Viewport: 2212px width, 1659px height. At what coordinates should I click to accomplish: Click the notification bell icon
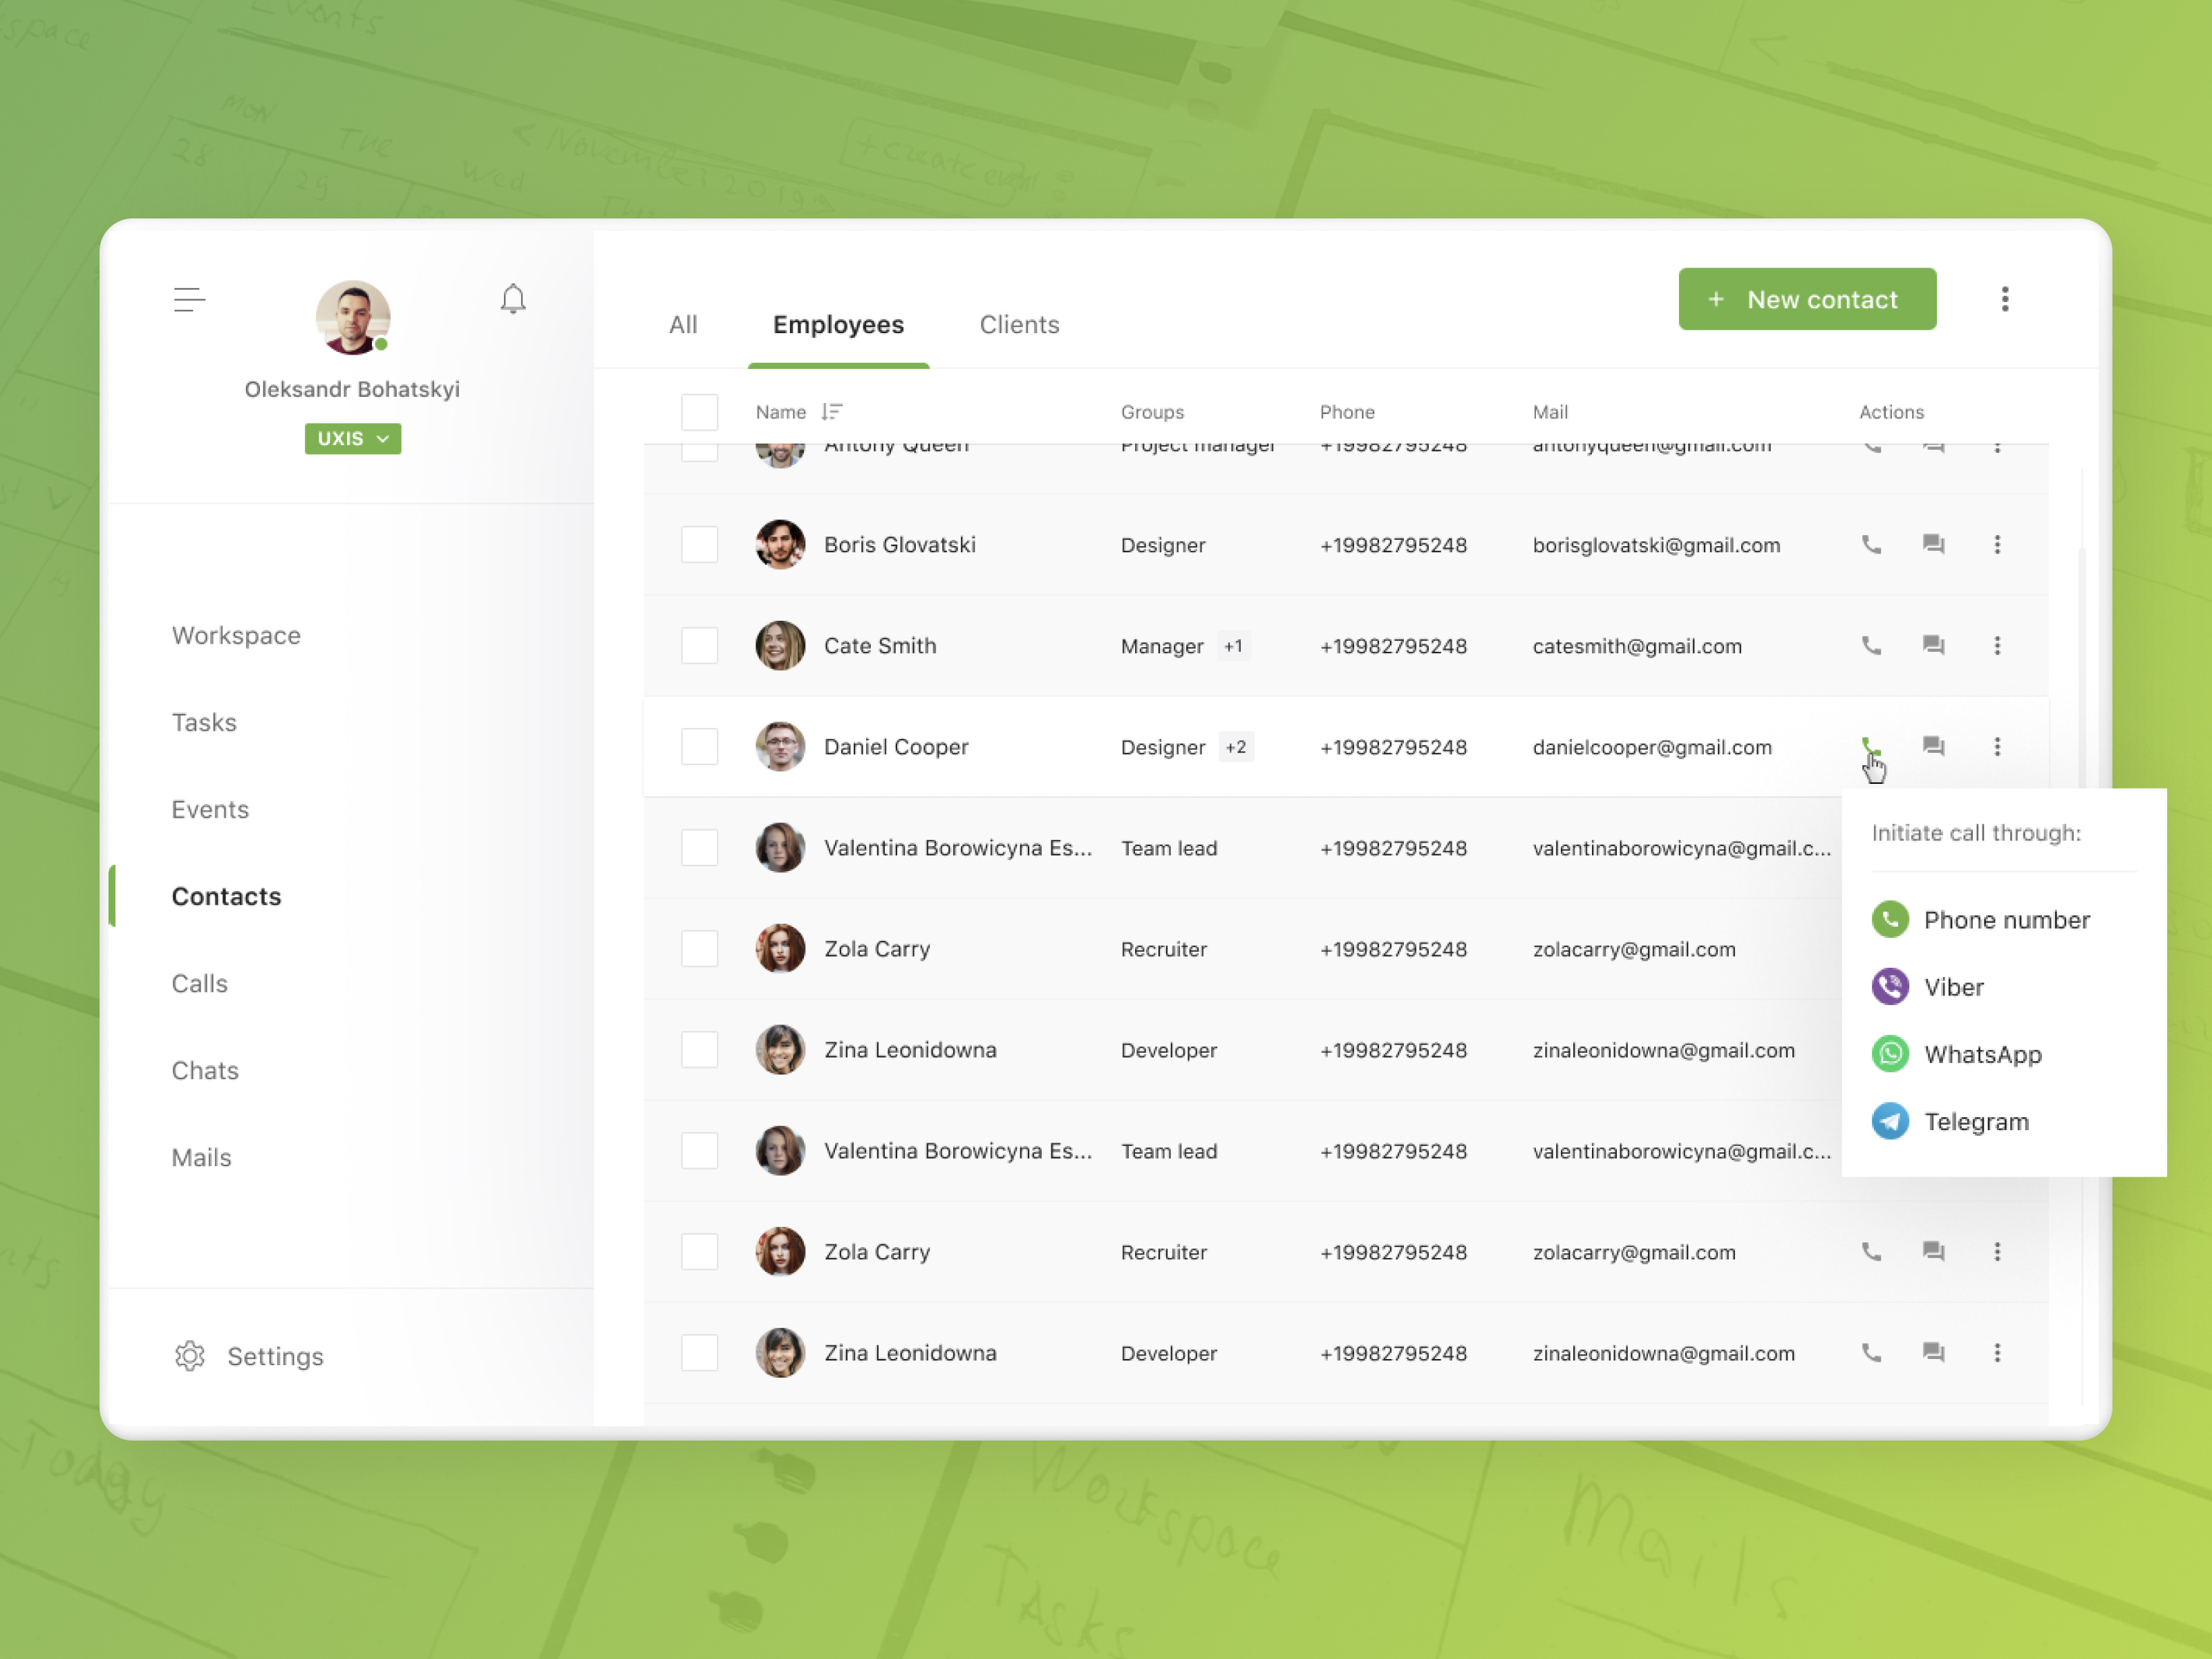tap(513, 298)
